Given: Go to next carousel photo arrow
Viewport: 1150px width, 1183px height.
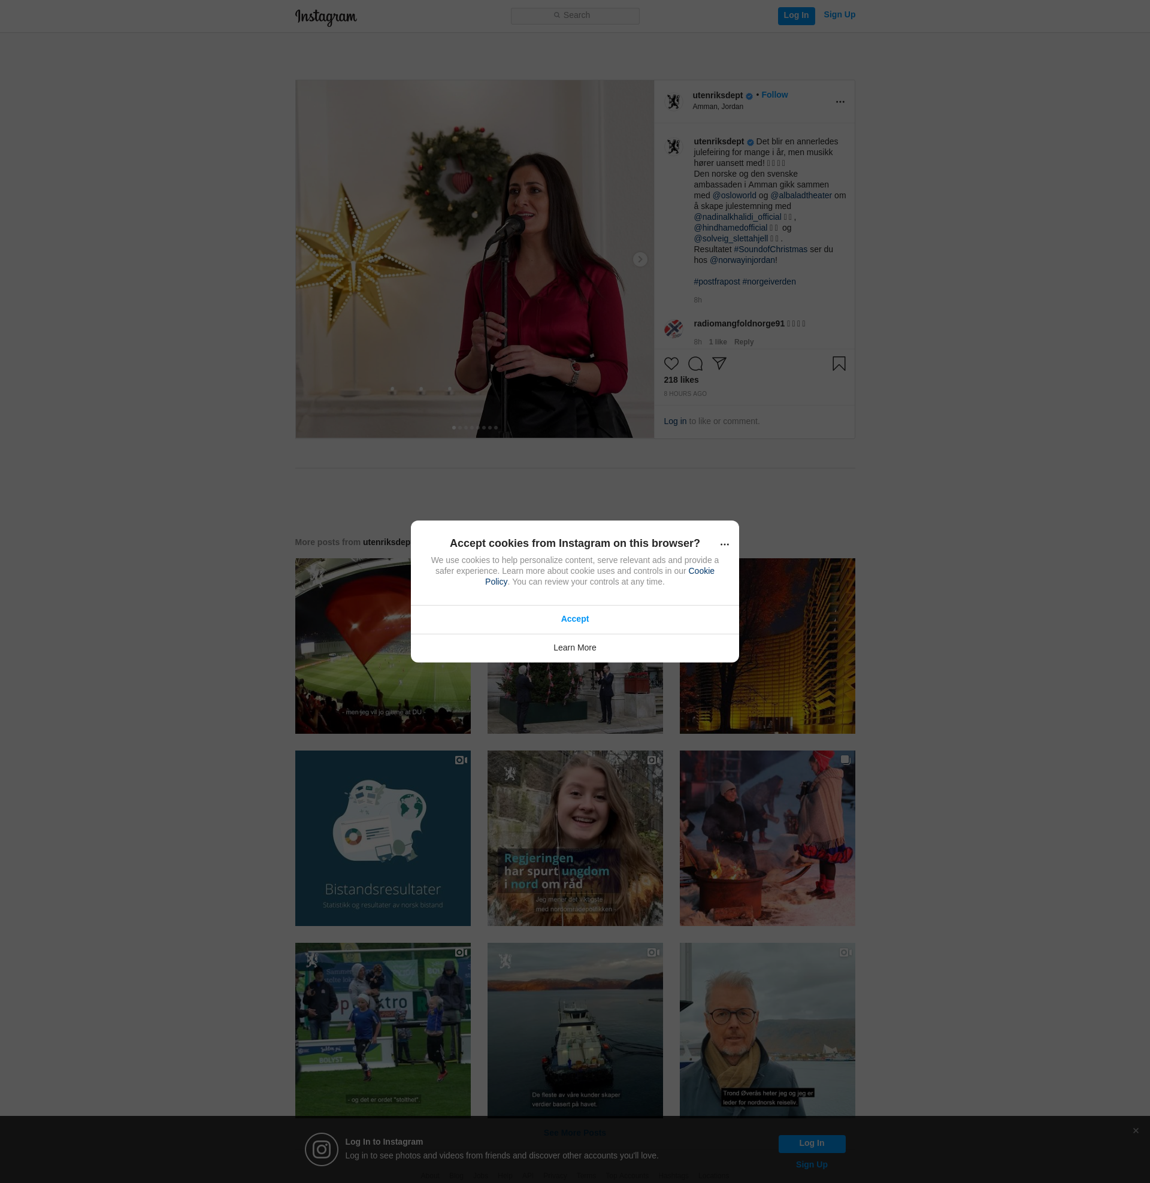Looking at the screenshot, I should point(640,259).
